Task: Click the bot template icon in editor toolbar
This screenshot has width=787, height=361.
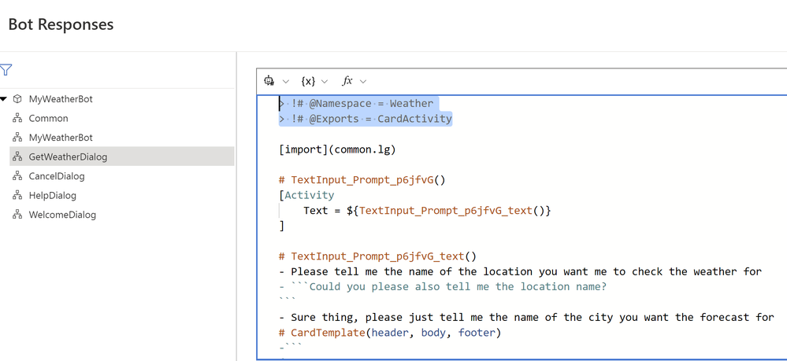Action: [x=269, y=81]
